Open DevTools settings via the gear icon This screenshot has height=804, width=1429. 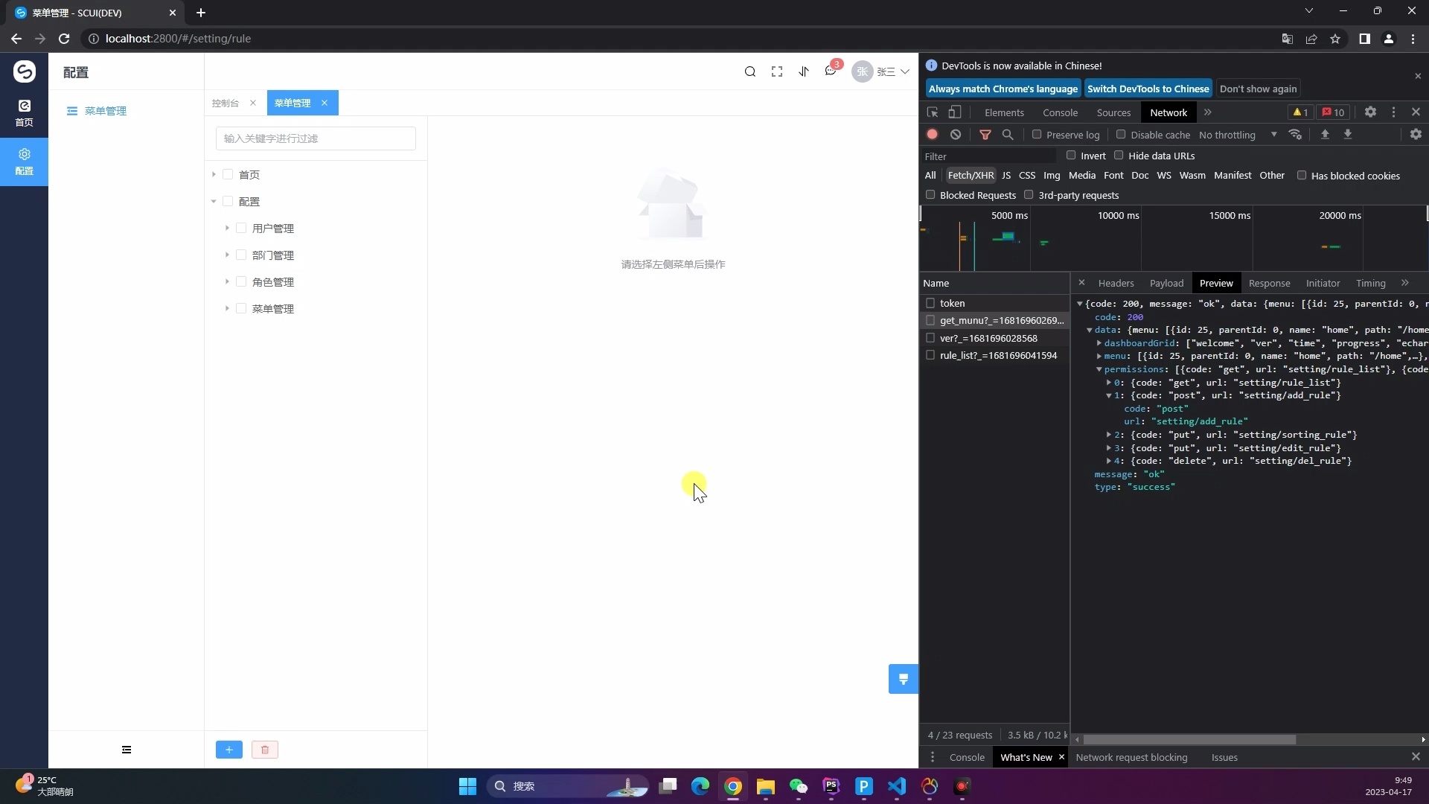(x=1371, y=112)
